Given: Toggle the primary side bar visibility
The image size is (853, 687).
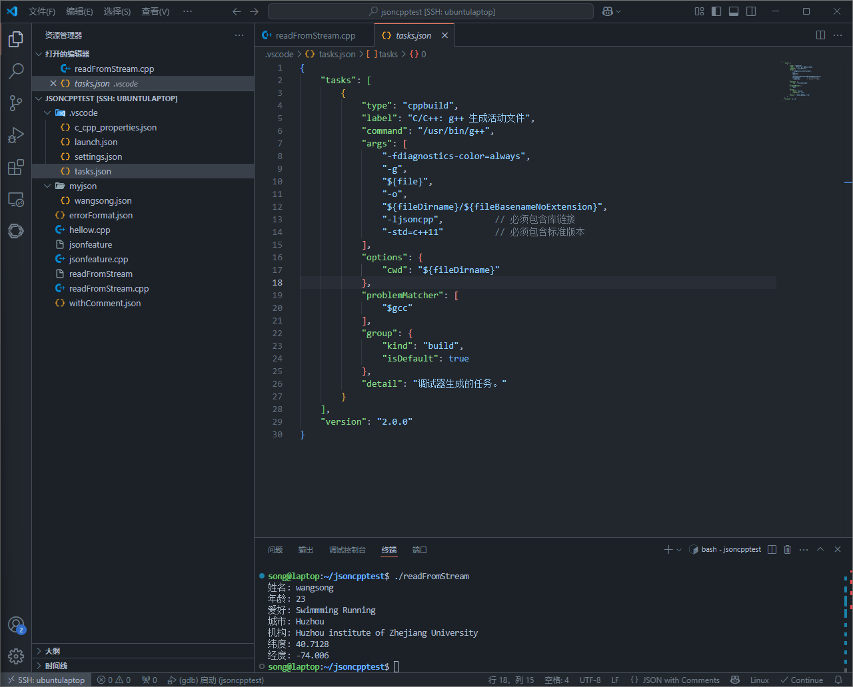Looking at the screenshot, I should 716,11.
